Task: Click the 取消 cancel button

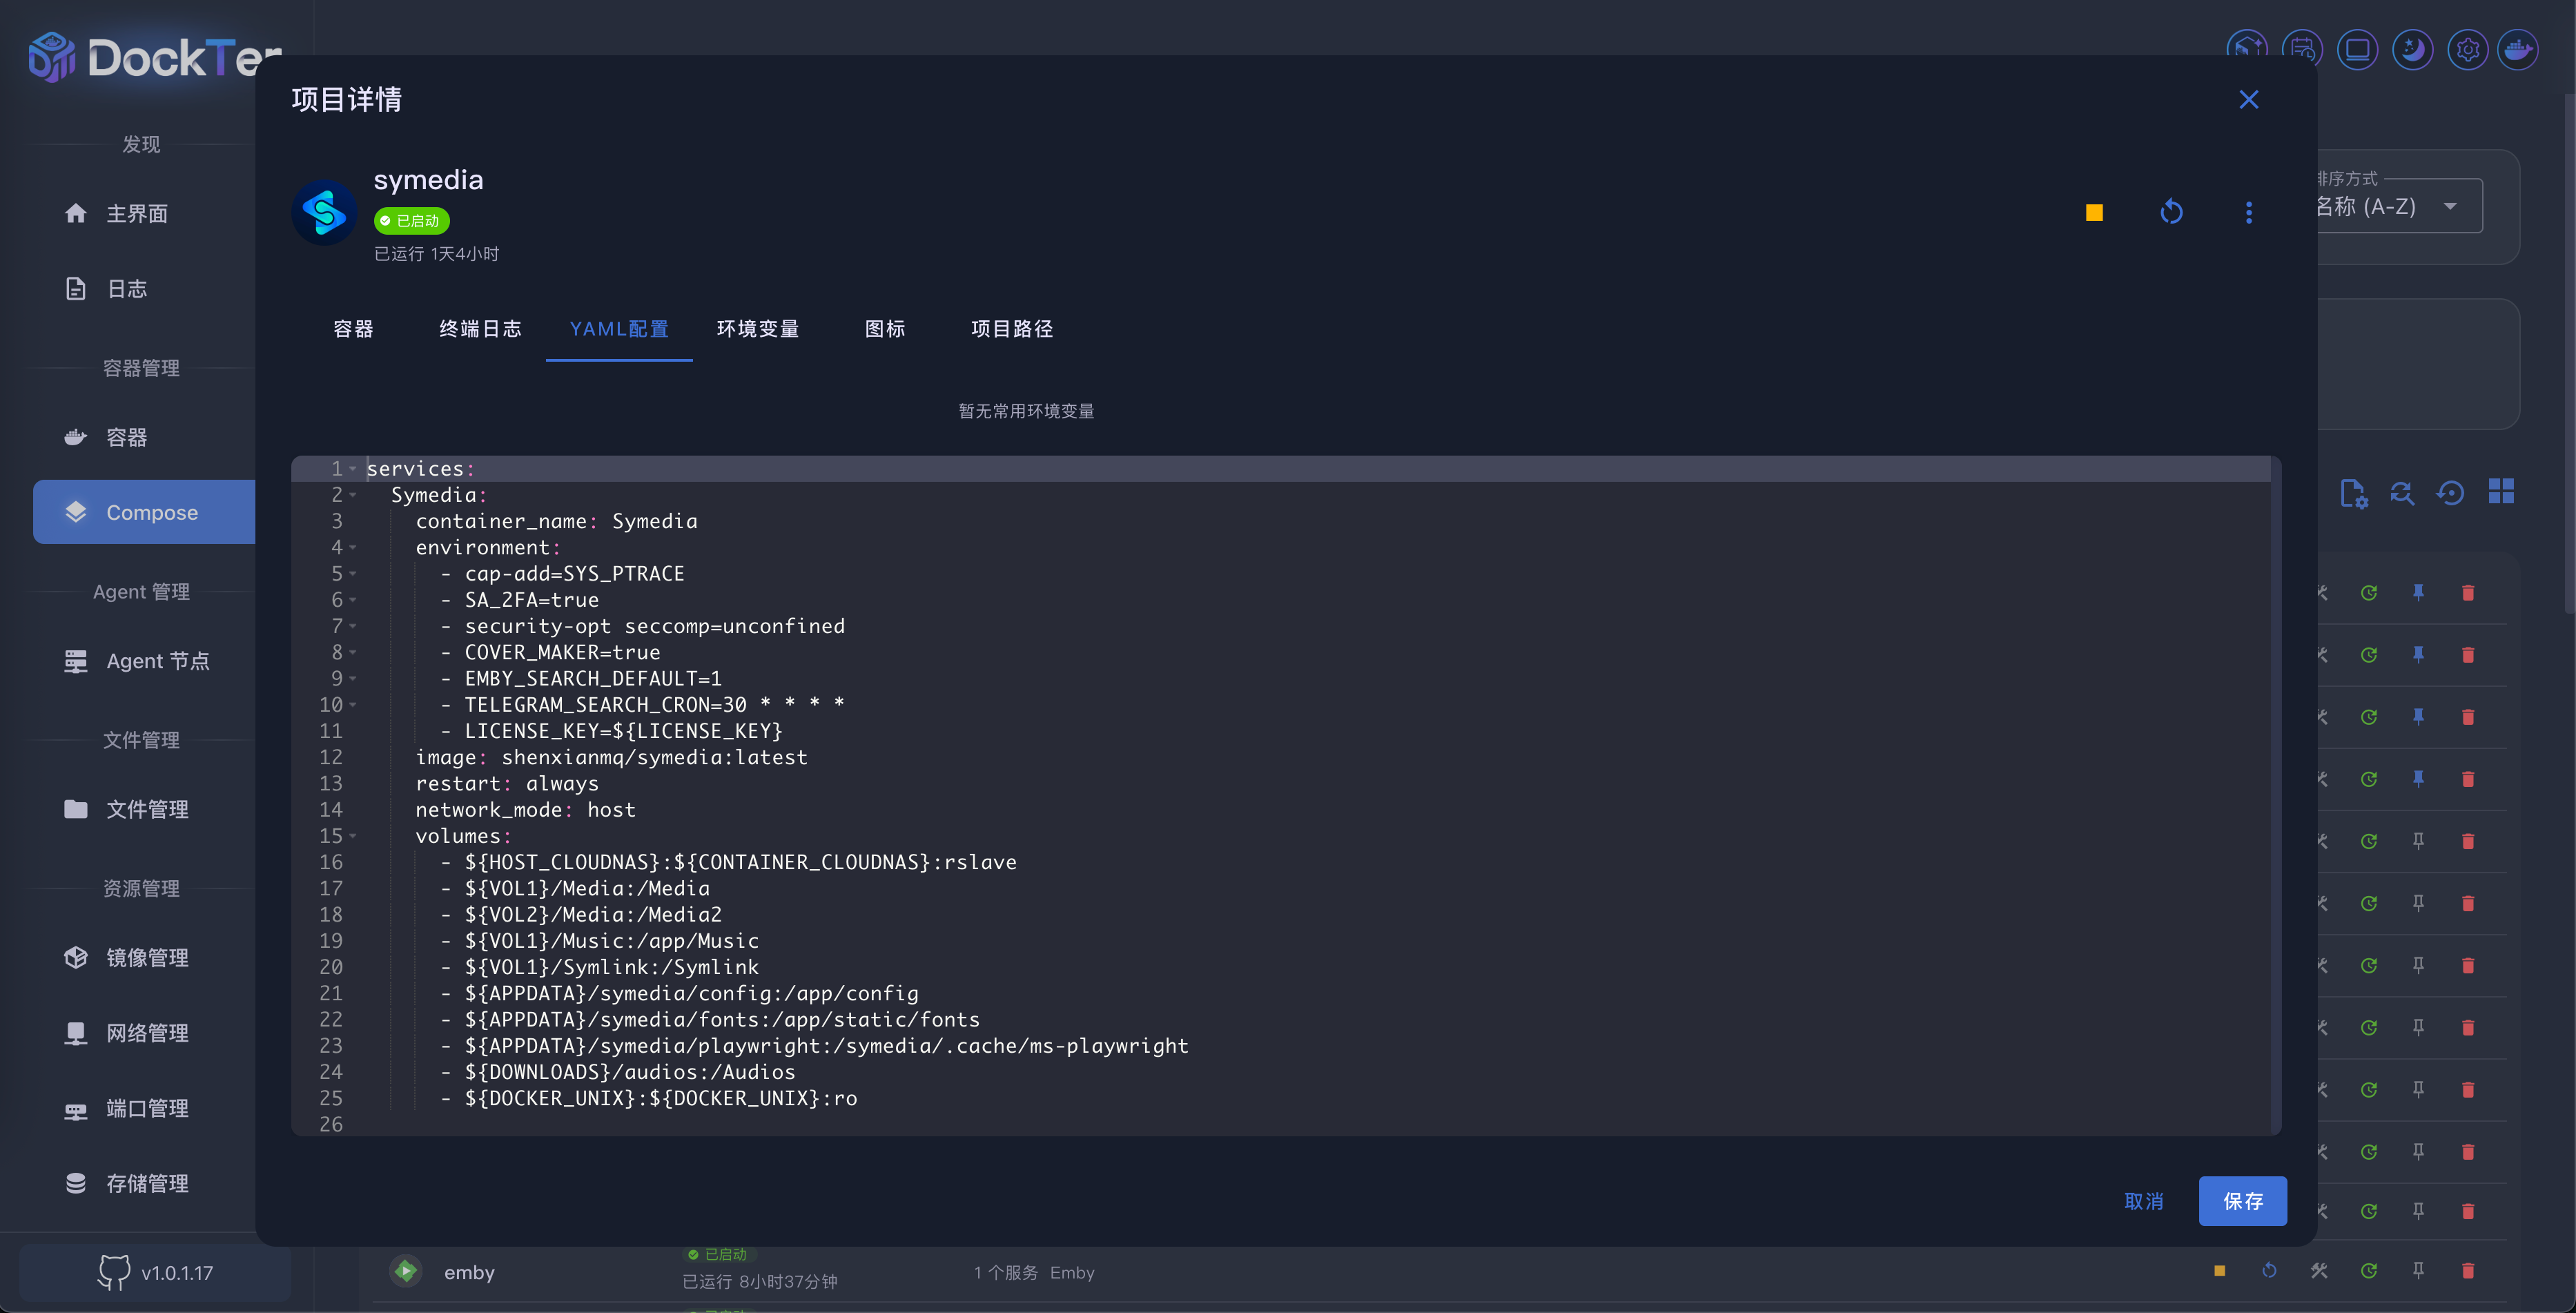Action: pos(2144,1201)
